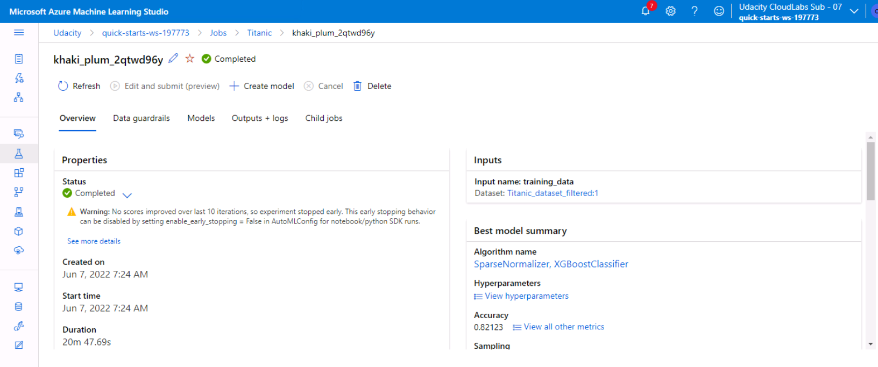This screenshot has height=367, width=878.
Task: Click Create model button
Action: [x=262, y=86]
